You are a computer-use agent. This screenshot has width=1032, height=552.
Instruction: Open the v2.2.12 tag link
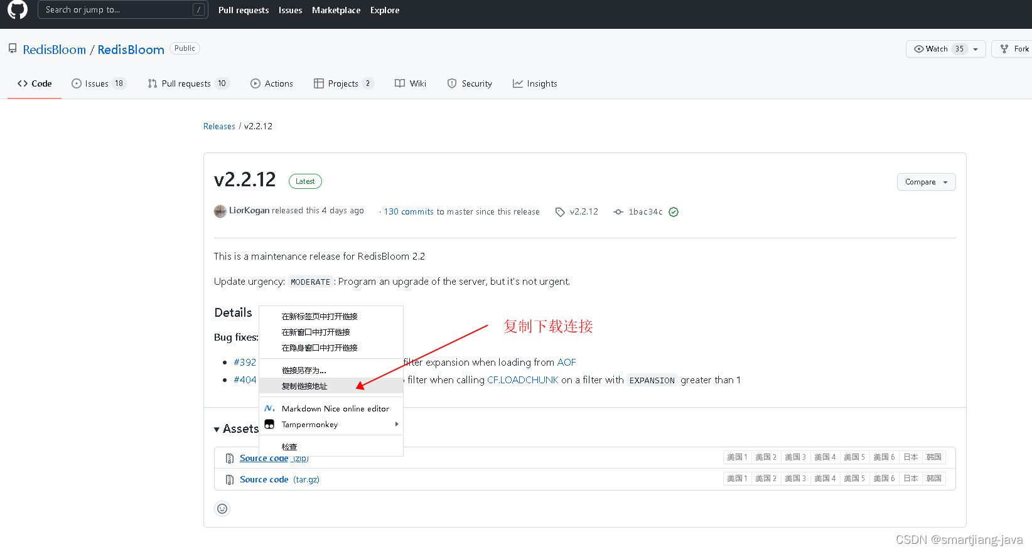[584, 212]
